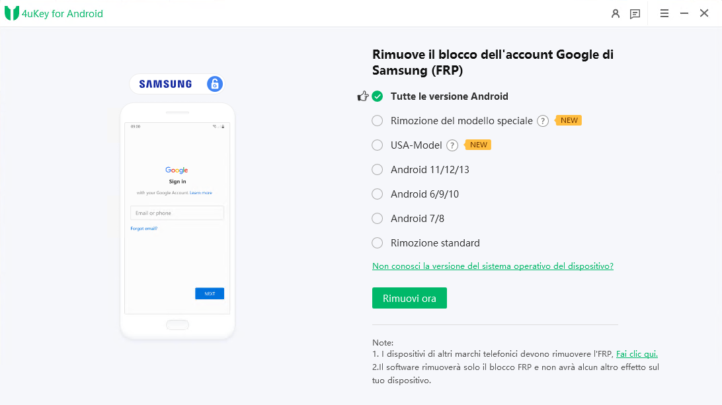This screenshot has height=405, width=722.
Task: Click the green checkmark beside Tutte le versione Android
Action: click(x=377, y=96)
